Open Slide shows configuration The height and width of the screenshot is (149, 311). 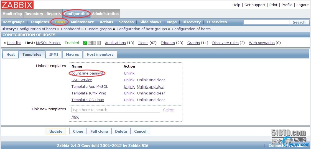pos(150,22)
